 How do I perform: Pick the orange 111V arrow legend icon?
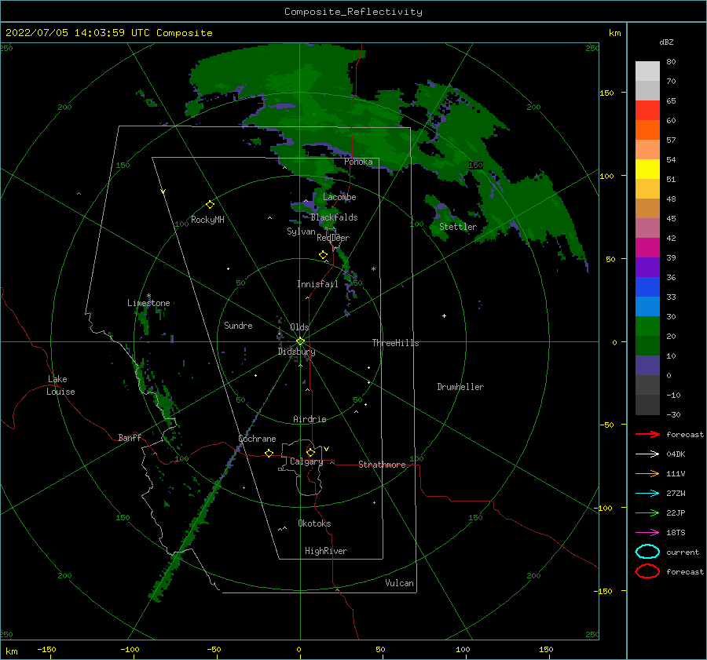(x=647, y=473)
